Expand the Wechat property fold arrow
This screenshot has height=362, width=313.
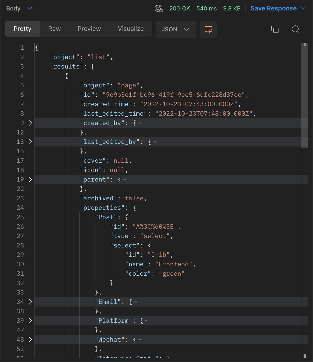pos(30,340)
